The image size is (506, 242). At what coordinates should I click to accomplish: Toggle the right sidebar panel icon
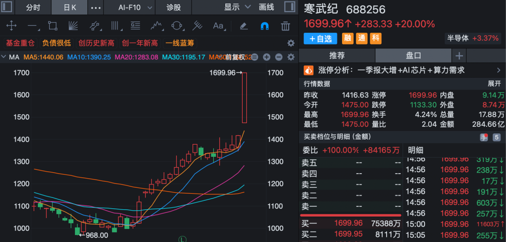point(289,7)
